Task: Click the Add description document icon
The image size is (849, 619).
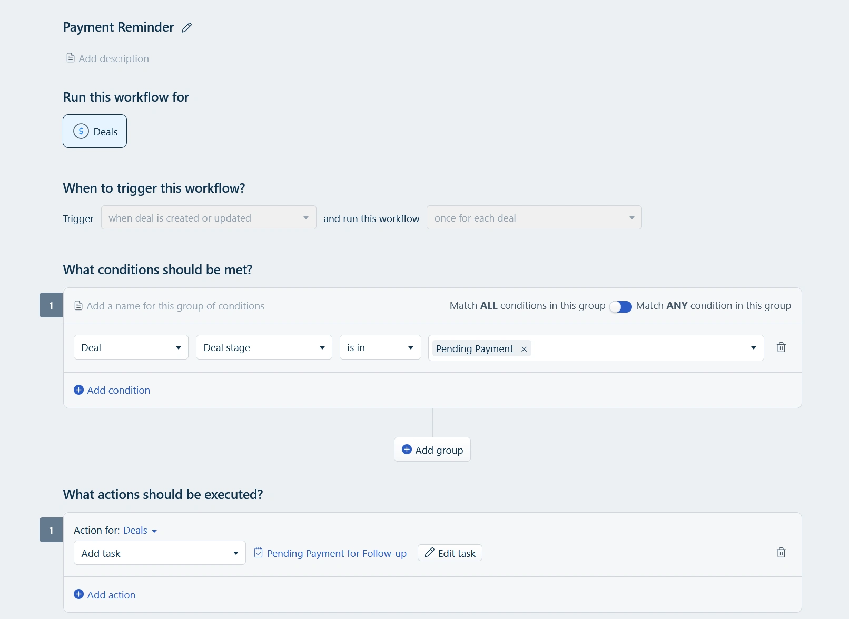Action: pyautogui.click(x=70, y=58)
